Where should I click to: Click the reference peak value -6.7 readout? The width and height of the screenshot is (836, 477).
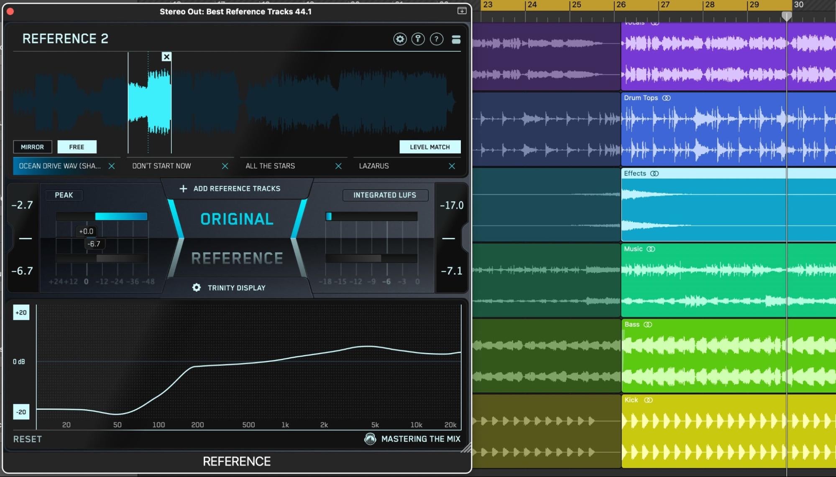22,271
